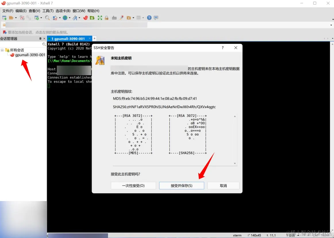Open the 编辑(E) menu
The width and height of the screenshot is (334, 238).
[x=21, y=11]
